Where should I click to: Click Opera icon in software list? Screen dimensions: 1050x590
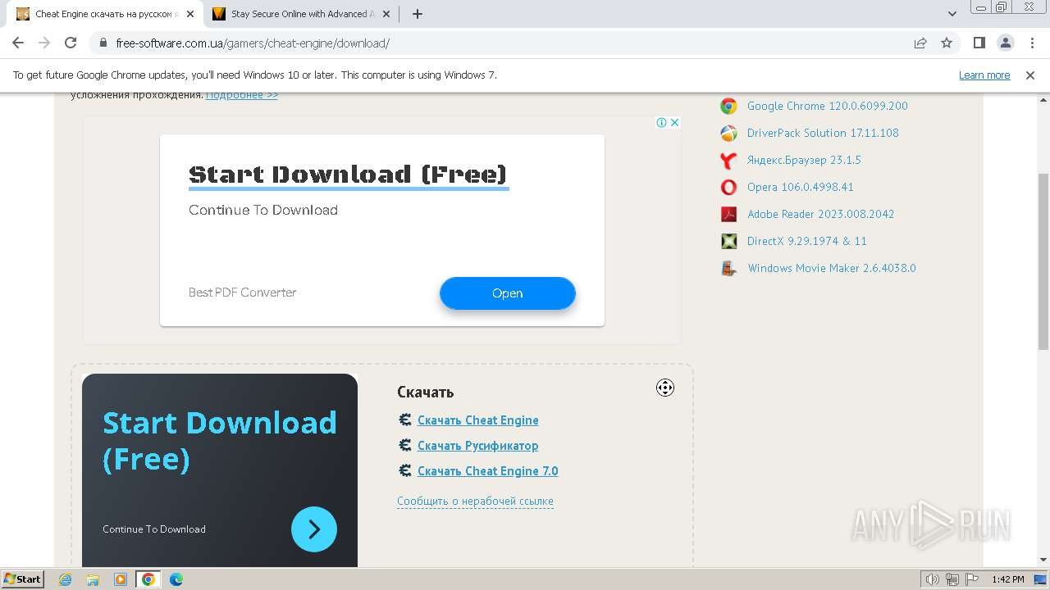tap(728, 187)
